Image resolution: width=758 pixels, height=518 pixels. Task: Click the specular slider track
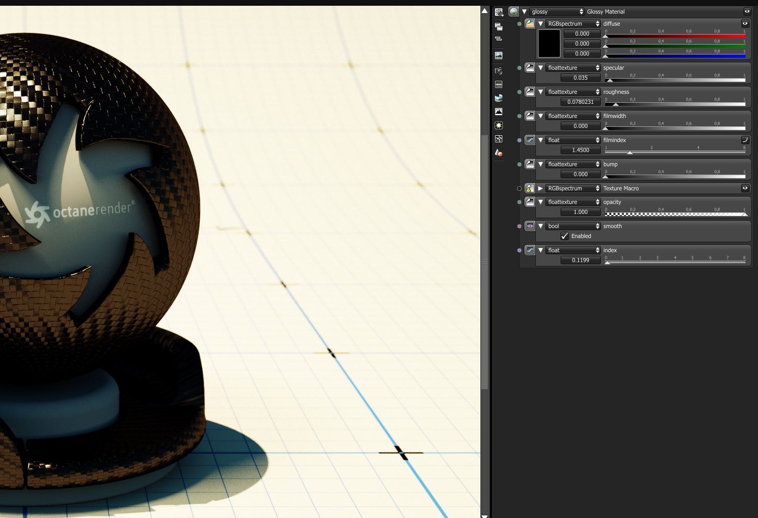[x=675, y=80]
